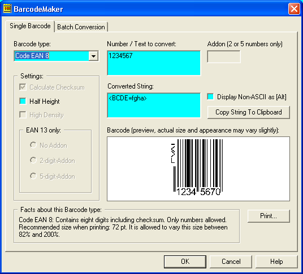Click the 'Addon (2 or 5 numbers only)' label
The height and width of the screenshot is (274, 303).
[245, 44]
